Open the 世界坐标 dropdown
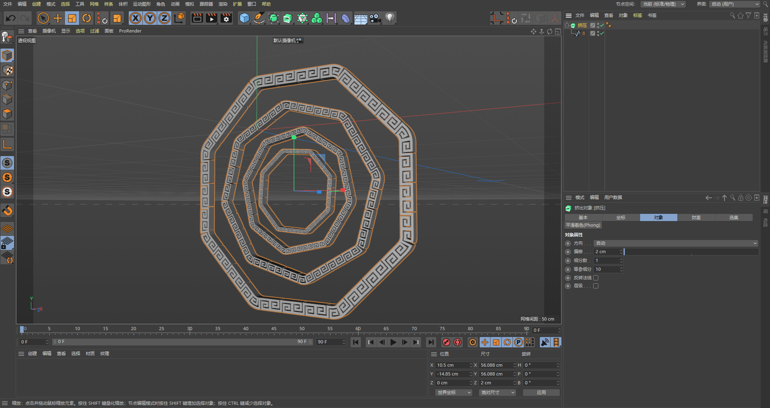This screenshot has width=770, height=408. pos(454,392)
